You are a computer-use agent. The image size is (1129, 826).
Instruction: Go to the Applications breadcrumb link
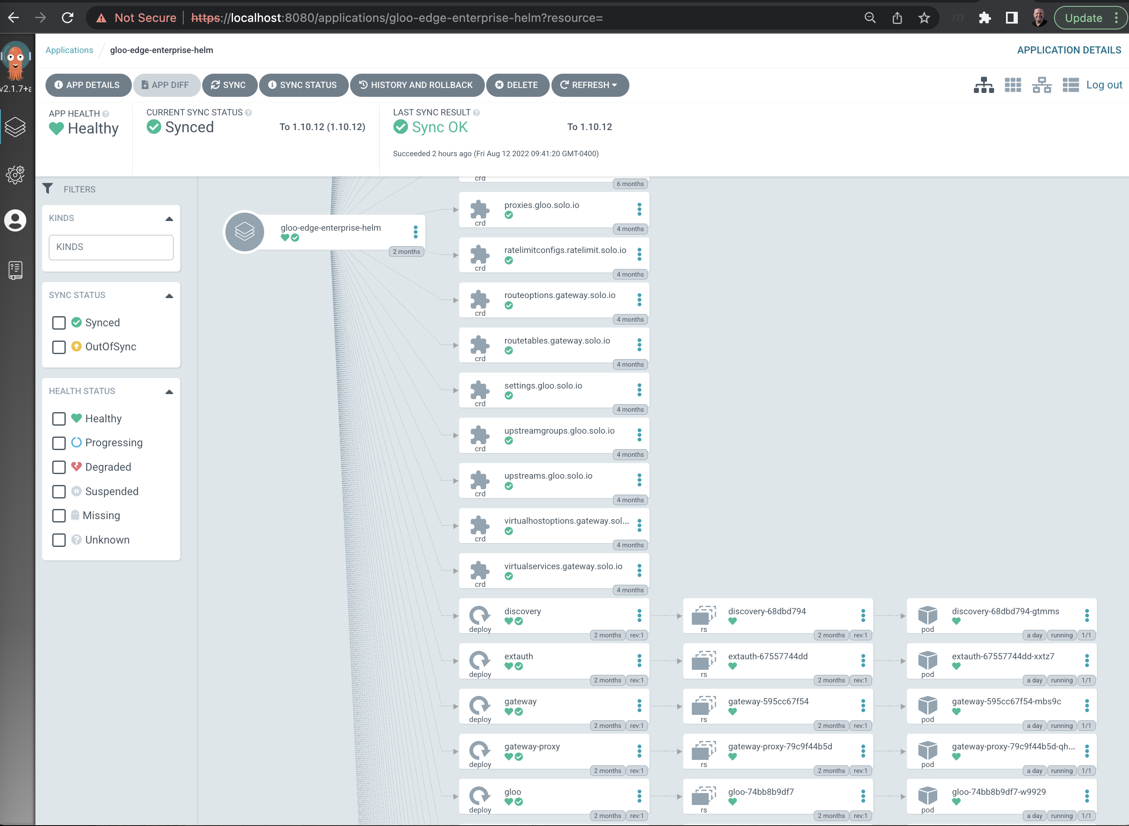(69, 50)
